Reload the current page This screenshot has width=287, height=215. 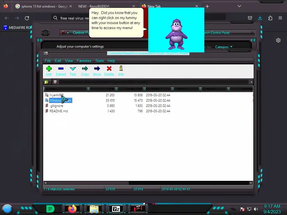coord(27,18)
